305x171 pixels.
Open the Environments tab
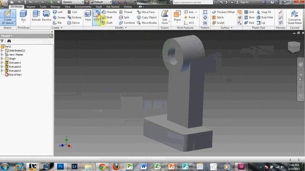point(83,7)
